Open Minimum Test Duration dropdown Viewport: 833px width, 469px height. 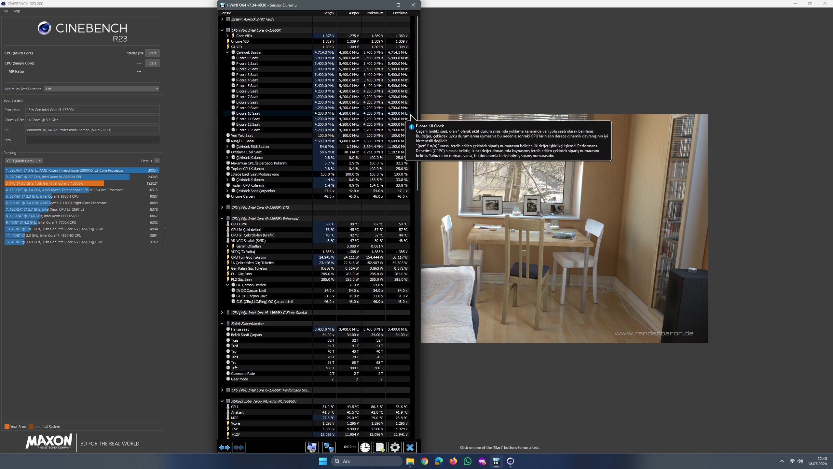tap(102, 89)
